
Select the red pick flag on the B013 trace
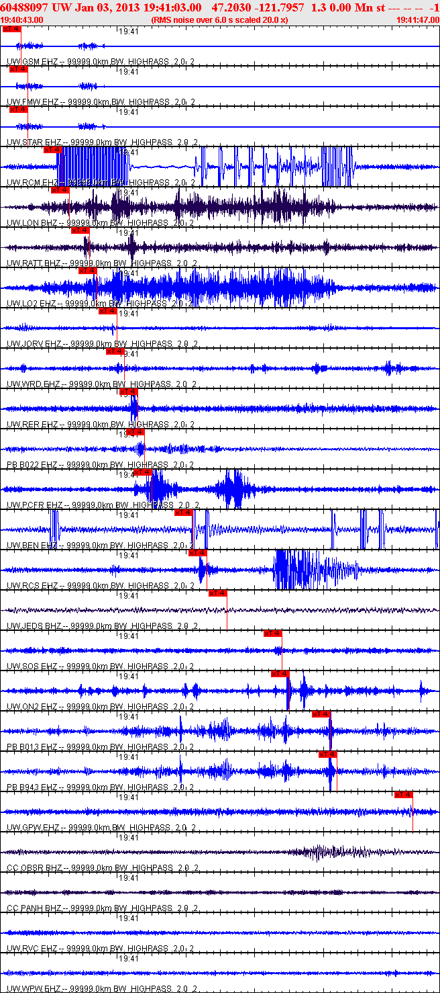(321, 714)
